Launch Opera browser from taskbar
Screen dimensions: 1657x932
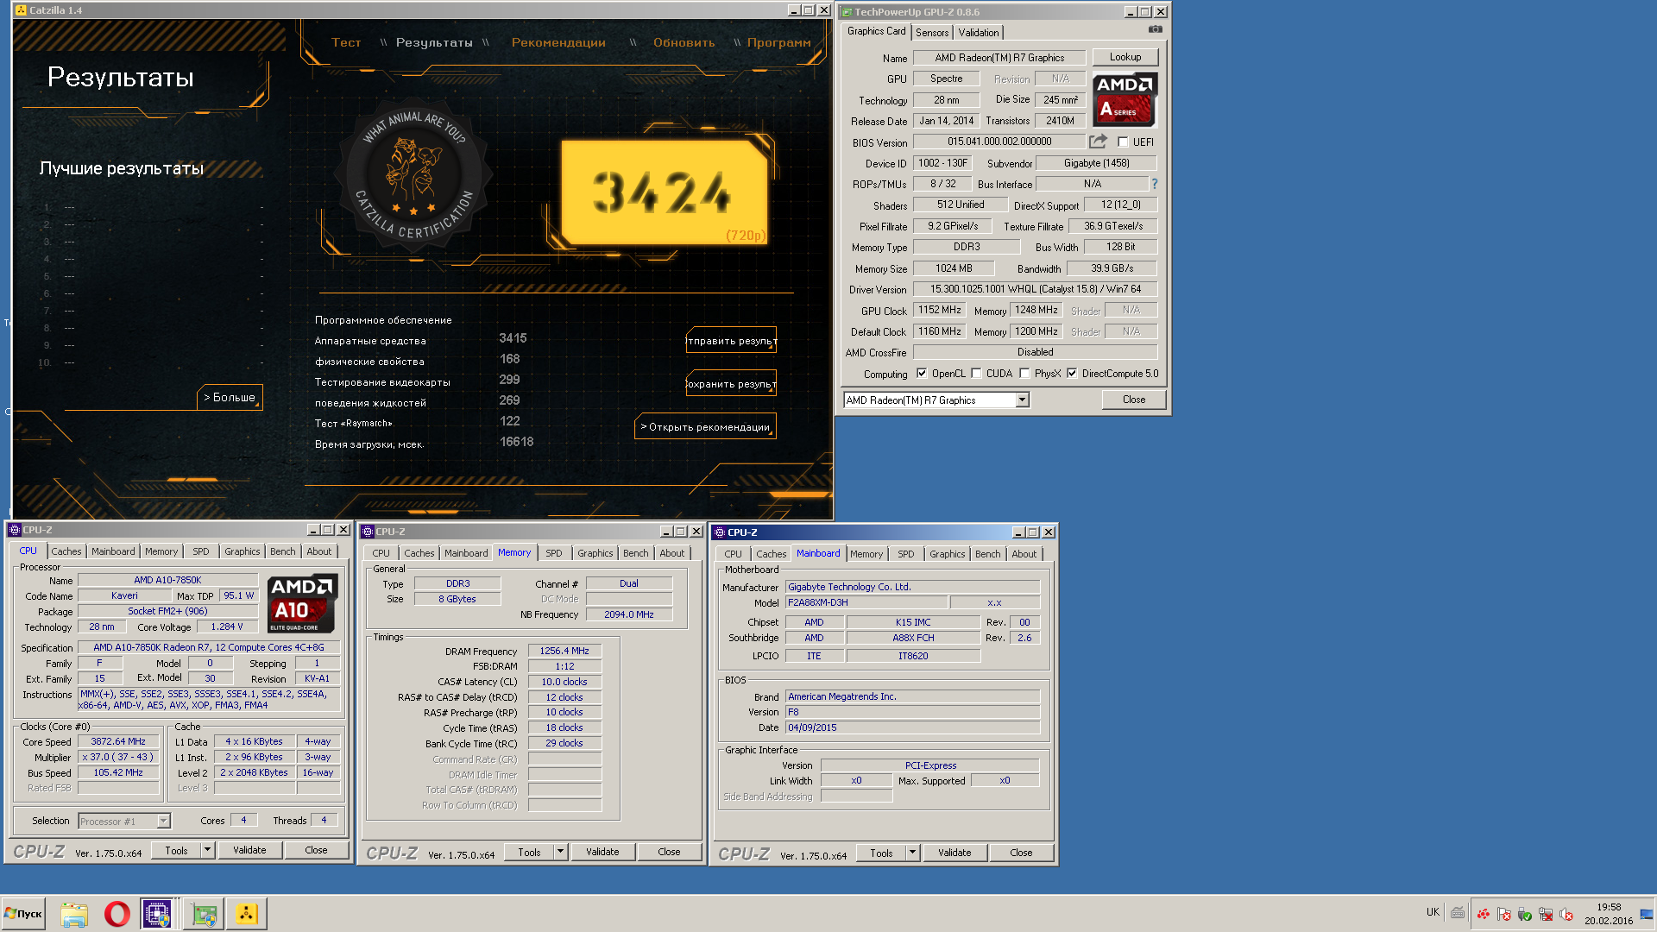click(117, 914)
